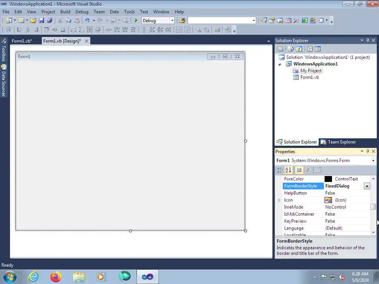Open Solution Explorer from the toolbar icon
This screenshot has width=379, height=284.
click(264, 21)
